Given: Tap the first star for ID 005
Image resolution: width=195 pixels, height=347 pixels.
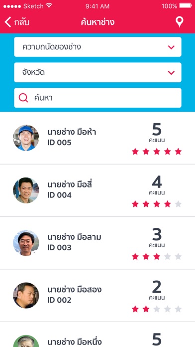Looking at the screenshot, I should tap(135, 152).
